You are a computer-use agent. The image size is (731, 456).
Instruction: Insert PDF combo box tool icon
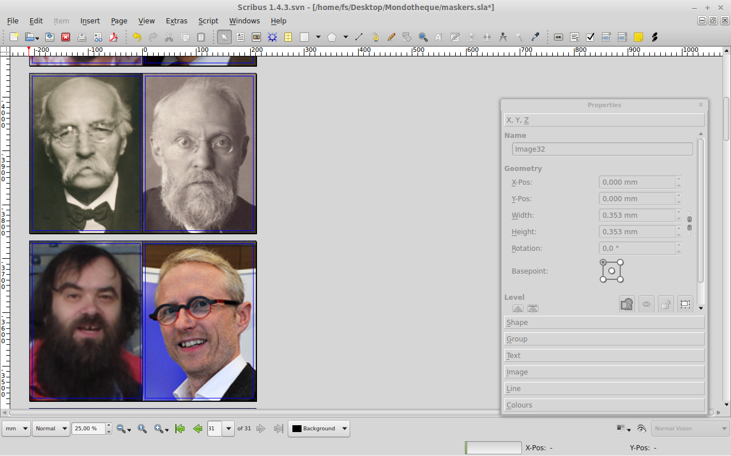click(607, 37)
